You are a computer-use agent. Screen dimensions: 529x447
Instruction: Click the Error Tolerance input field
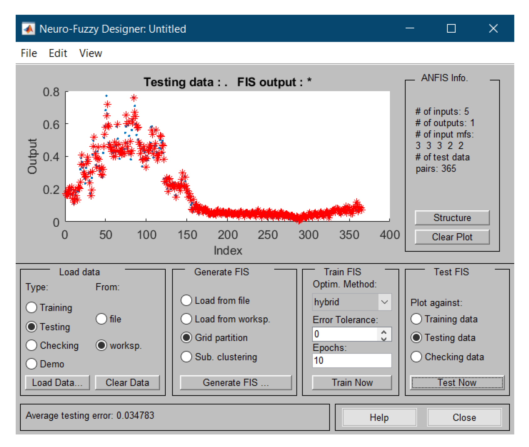tap(345, 334)
